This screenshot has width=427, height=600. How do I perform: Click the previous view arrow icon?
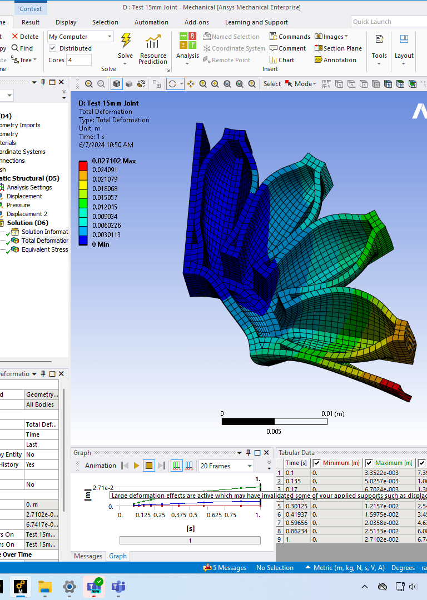[89, 84]
